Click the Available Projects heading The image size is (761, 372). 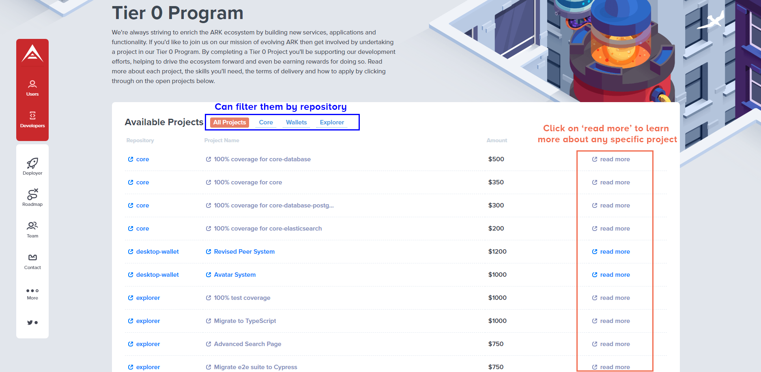(164, 122)
